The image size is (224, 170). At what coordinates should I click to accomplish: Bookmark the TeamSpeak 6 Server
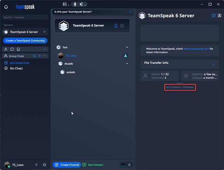point(116,26)
